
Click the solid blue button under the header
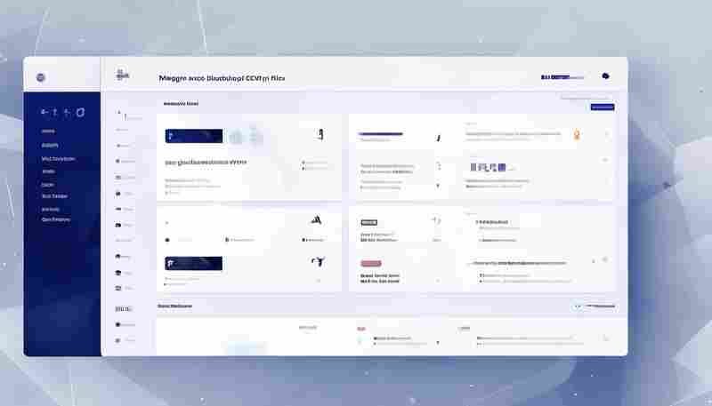603,107
